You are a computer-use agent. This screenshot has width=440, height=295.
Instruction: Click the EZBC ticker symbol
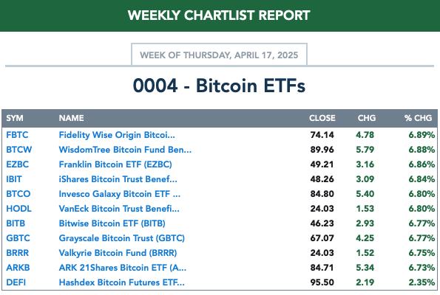(x=18, y=164)
